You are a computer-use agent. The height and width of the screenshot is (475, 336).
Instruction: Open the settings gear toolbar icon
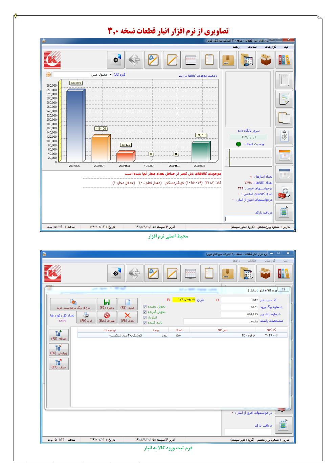click(116, 60)
